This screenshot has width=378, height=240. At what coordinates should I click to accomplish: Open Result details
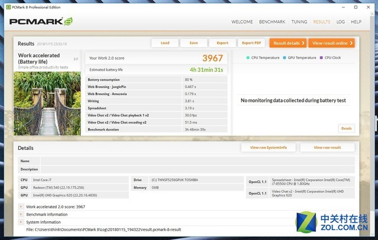point(288,43)
